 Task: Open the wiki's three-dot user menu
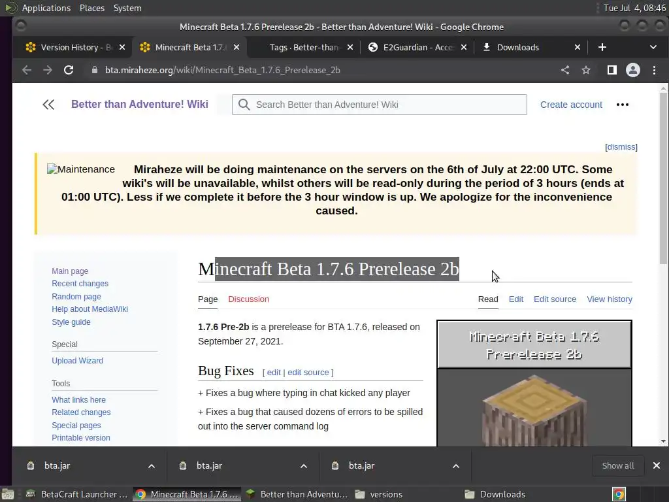pyautogui.click(x=622, y=105)
